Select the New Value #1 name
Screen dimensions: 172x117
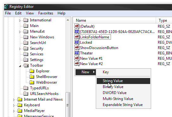point(91,58)
